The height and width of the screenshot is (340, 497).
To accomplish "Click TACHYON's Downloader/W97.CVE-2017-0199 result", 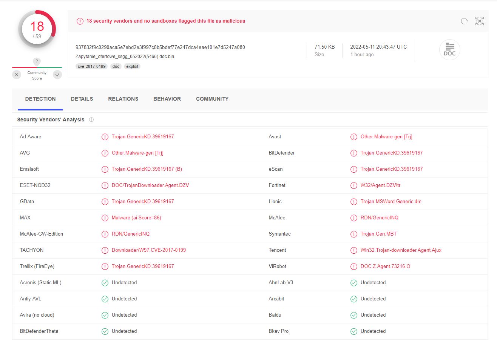I will coord(149,250).
